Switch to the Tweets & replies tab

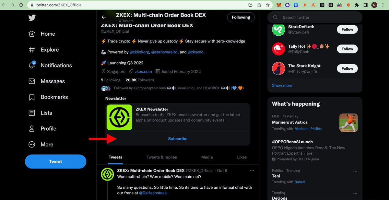coord(162,157)
